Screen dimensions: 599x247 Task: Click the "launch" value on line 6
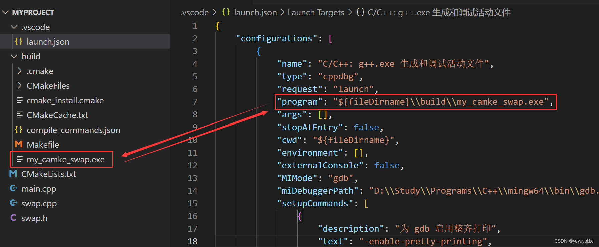[353, 89]
